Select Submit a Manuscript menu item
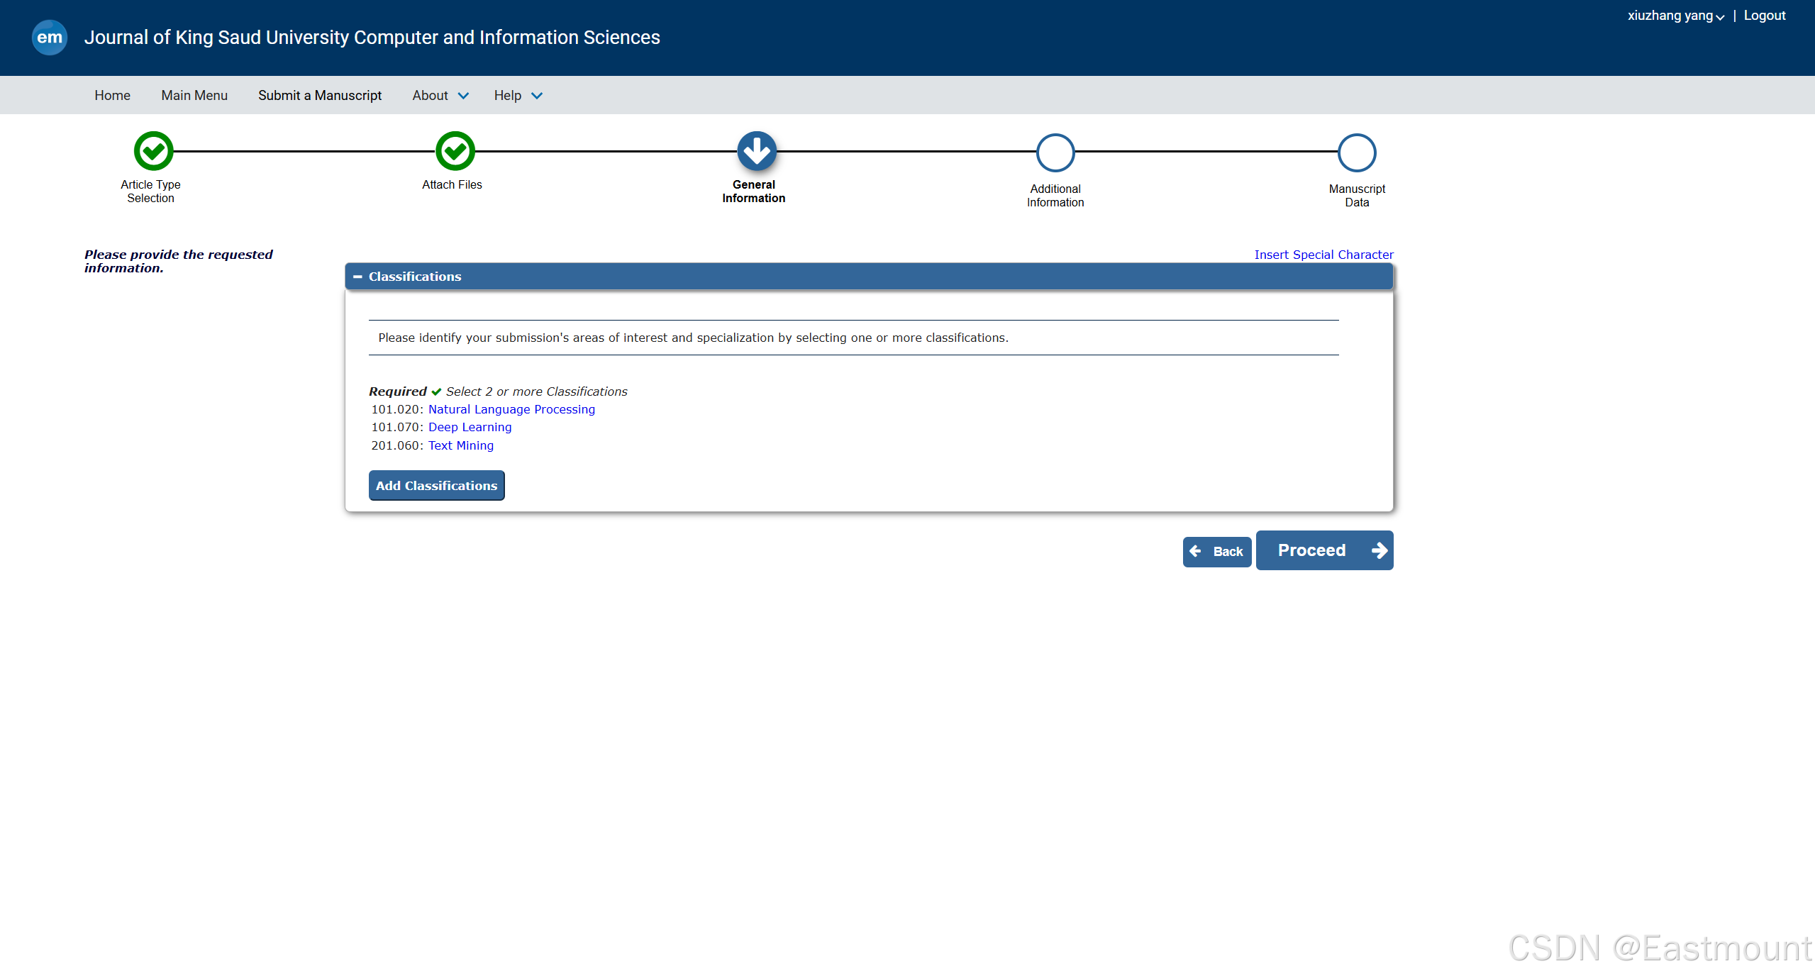 [x=319, y=95]
